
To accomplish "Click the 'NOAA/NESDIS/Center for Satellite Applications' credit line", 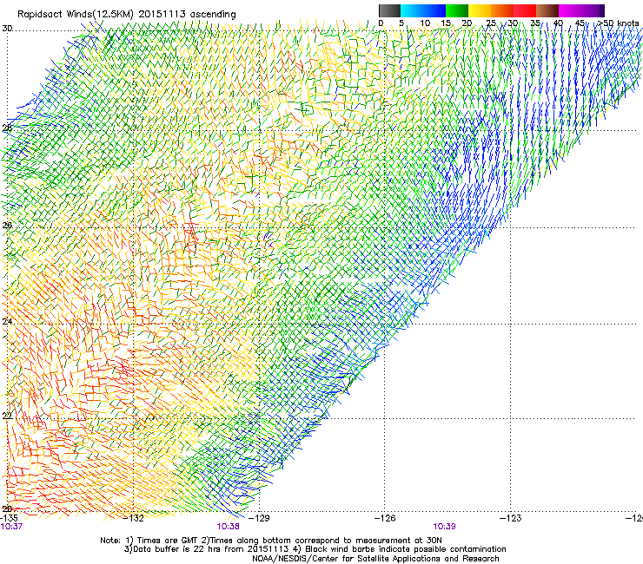I will coord(375,559).
